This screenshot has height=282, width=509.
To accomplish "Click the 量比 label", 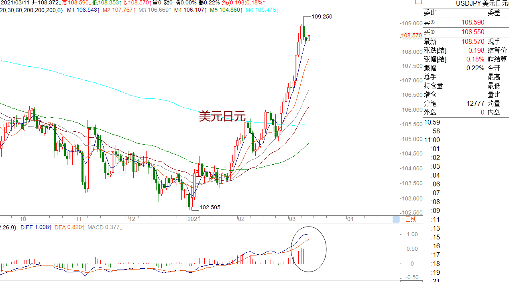I will coord(494,95).
